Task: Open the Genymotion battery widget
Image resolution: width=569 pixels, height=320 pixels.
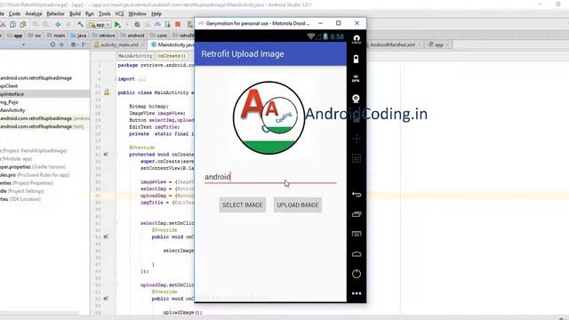Action: 356,59
